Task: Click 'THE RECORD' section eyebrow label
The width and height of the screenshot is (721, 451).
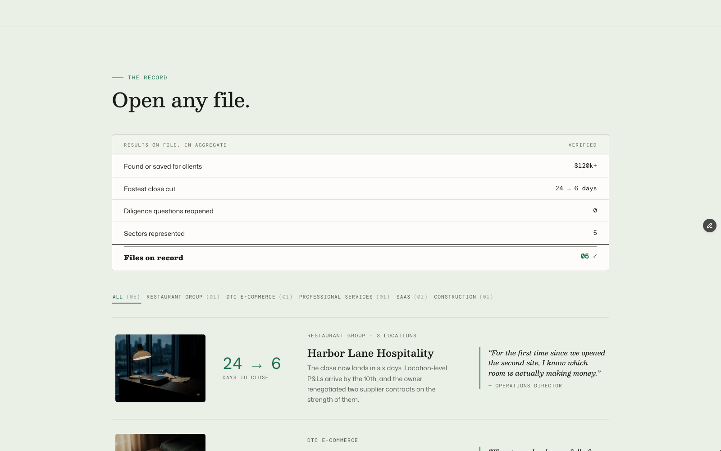Action: coord(147,78)
